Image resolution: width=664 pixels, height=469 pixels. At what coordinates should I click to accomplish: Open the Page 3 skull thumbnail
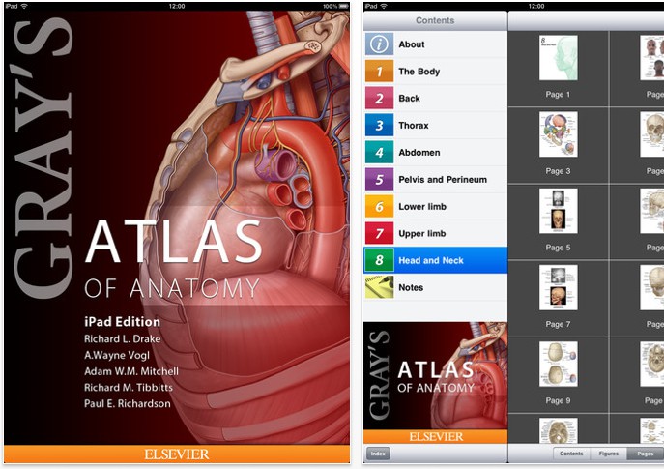pos(558,135)
